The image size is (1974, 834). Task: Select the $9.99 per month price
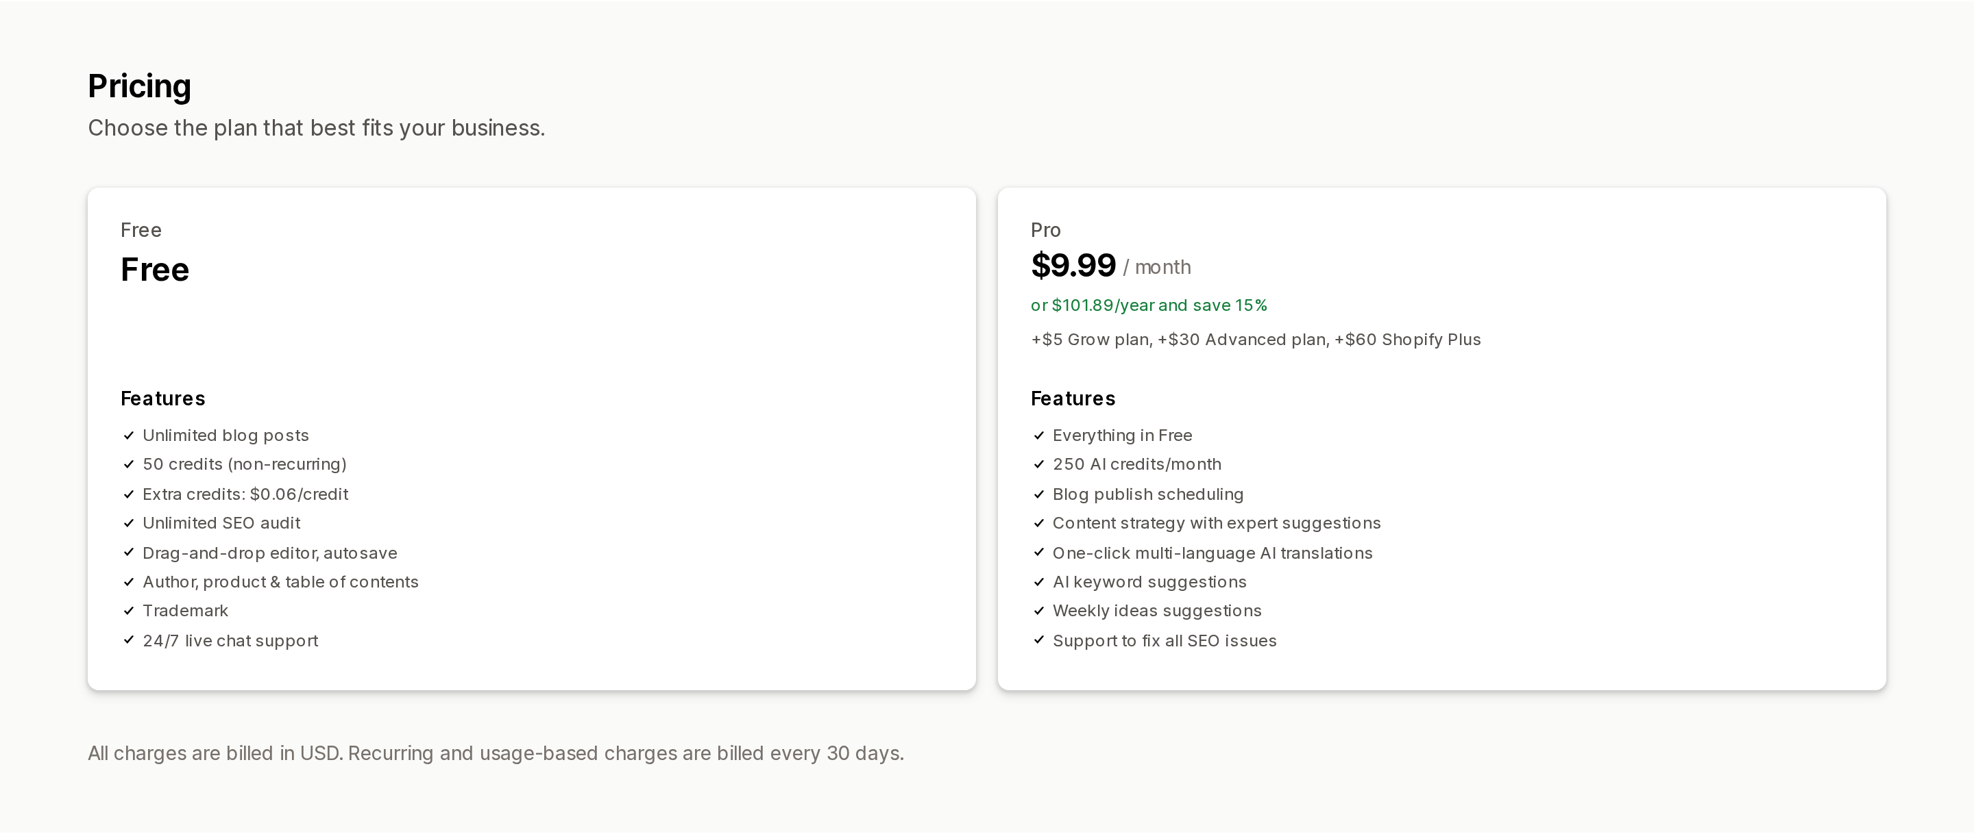point(1110,266)
